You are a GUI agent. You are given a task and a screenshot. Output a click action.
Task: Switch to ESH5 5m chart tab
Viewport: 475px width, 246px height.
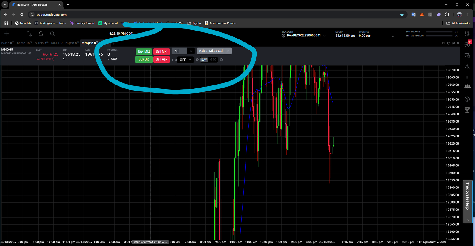tap(8, 43)
